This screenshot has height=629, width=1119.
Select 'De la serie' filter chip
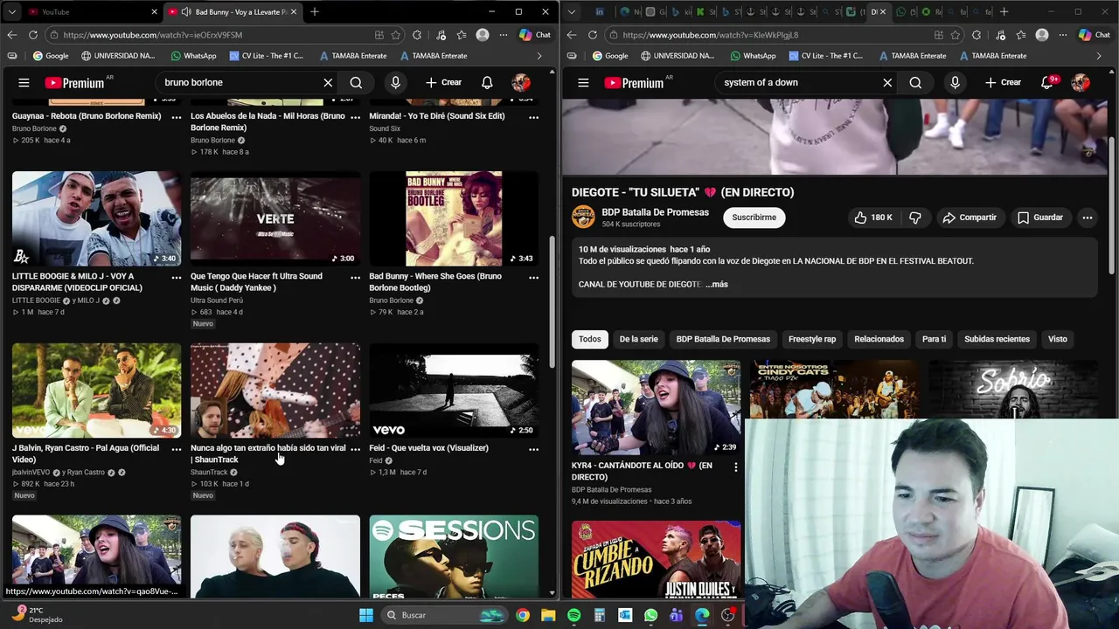[638, 339]
